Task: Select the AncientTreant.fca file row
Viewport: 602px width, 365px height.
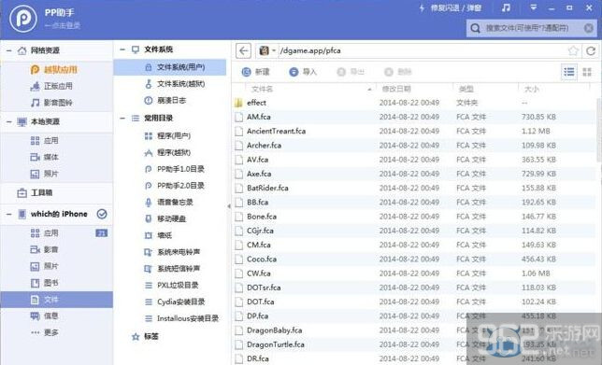Action: click(x=414, y=131)
